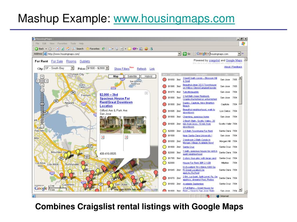Screen dimensions: 297x222
Task: Open the Favorites star toolbar button
Action: (93, 49)
